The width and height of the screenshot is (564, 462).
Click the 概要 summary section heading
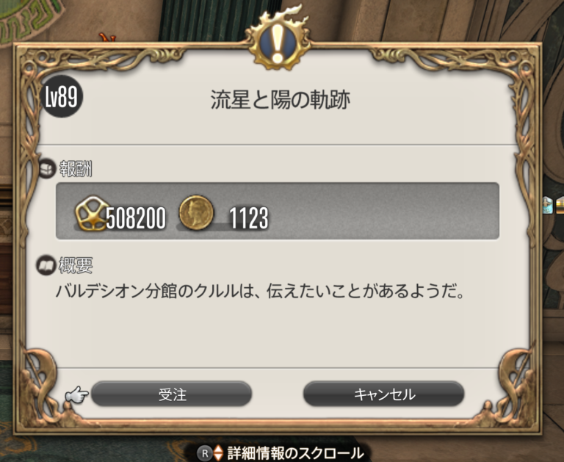76,266
